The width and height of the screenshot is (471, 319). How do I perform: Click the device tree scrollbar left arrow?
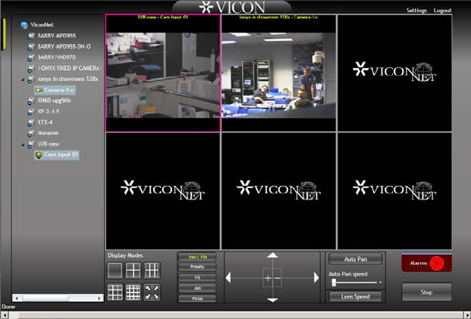pyautogui.click(x=17, y=298)
